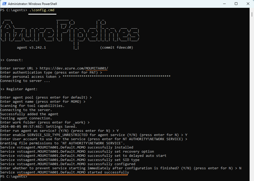Click the 'successfully installed' service line

click(67, 147)
